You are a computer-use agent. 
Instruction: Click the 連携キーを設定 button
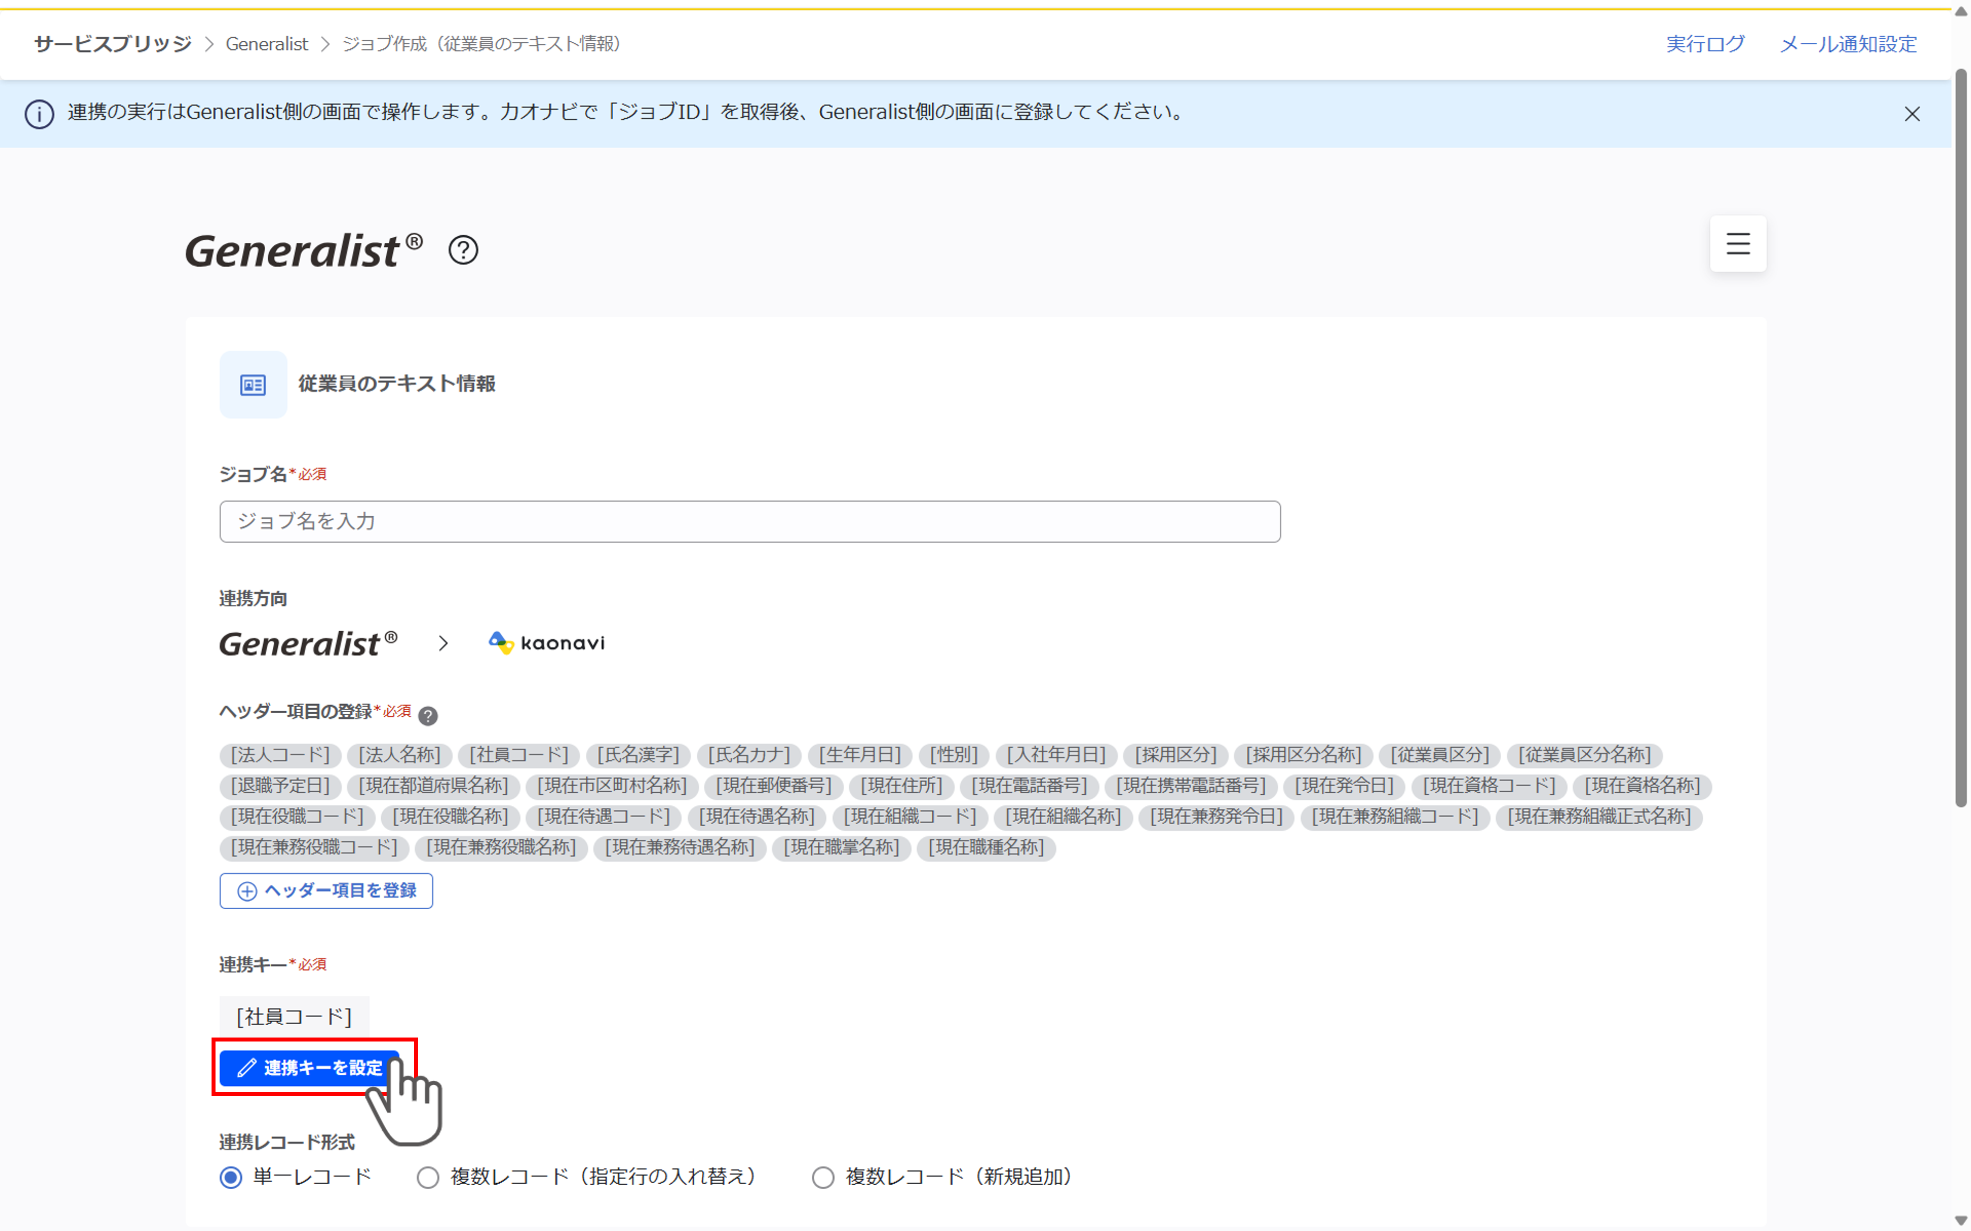(310, 1068)
